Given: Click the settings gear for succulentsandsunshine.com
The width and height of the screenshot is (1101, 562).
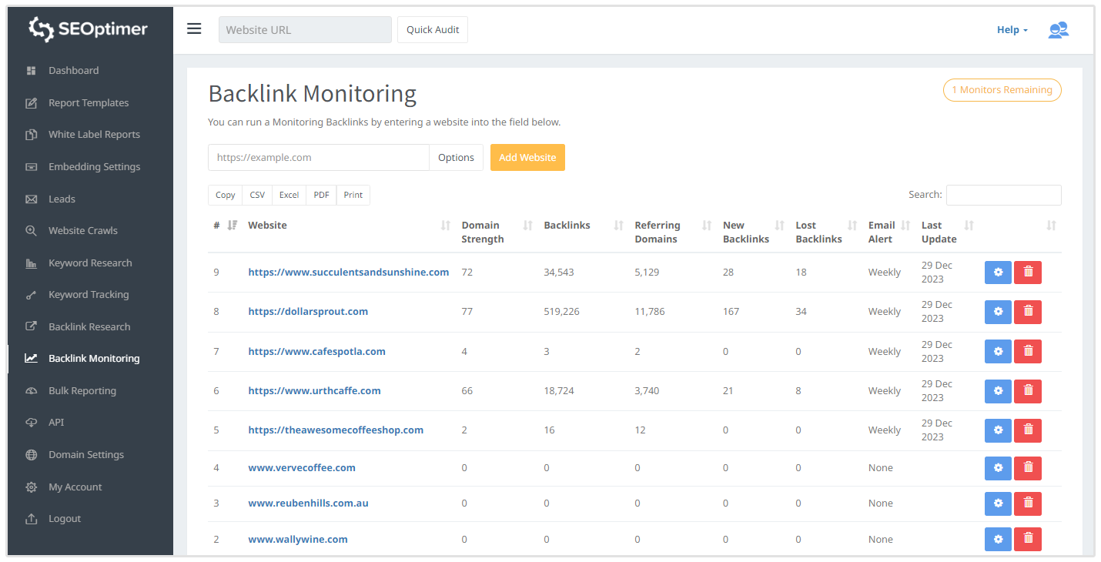Looking at the screenshot, I should (x=998, y=273).
